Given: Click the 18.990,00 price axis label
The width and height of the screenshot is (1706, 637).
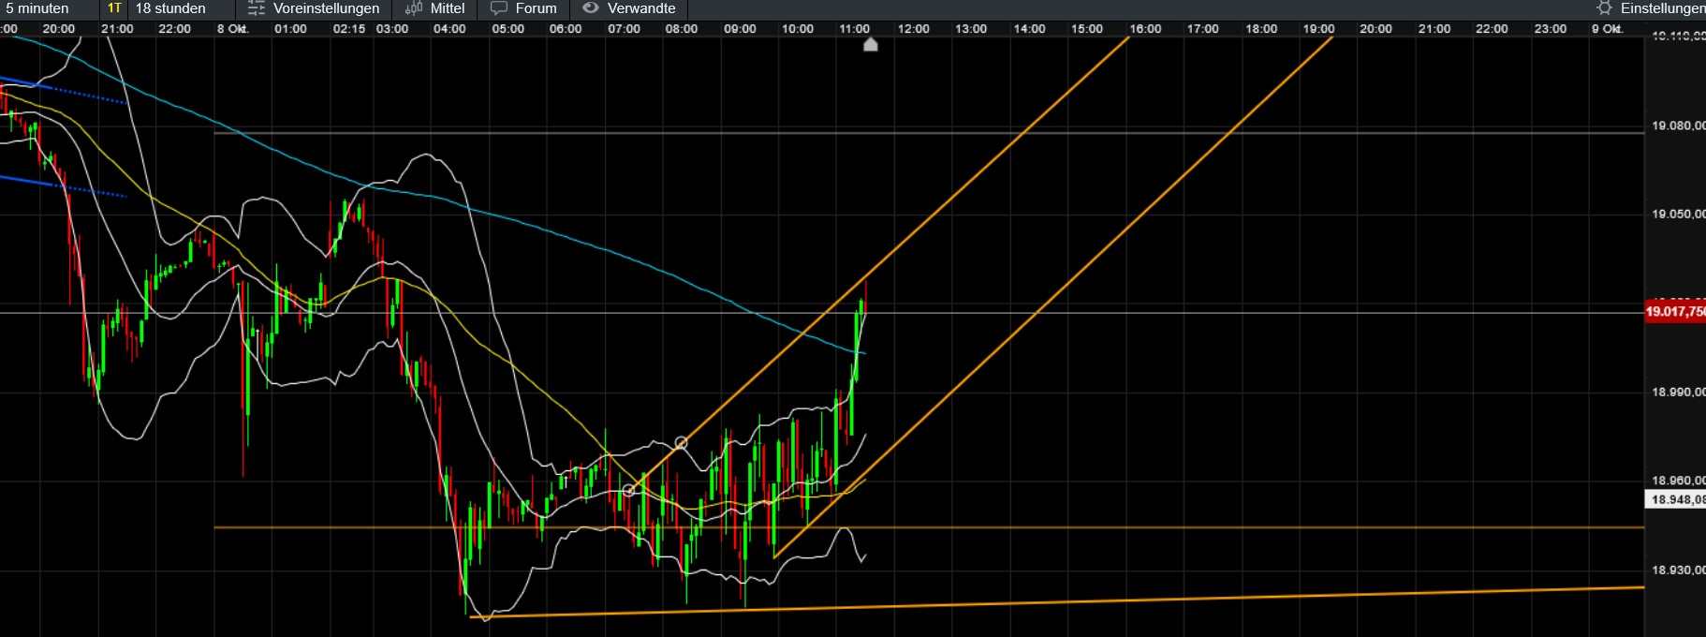Looking at the screenshot, I should [x=1678, y=393].
